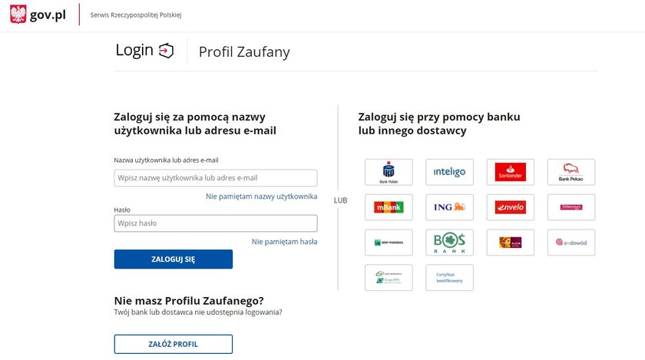Select the e-dowód login method
Viewport: 645px width, 360px height.
[571, 243]
